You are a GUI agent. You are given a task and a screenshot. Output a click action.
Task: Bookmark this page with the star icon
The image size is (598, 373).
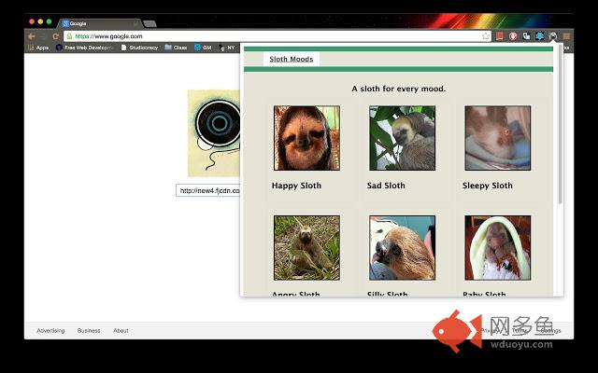coord(486,36)
